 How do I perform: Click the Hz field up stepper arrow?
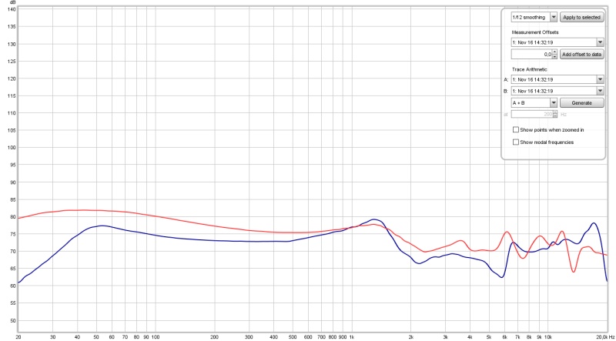click(x=554, y=112)
